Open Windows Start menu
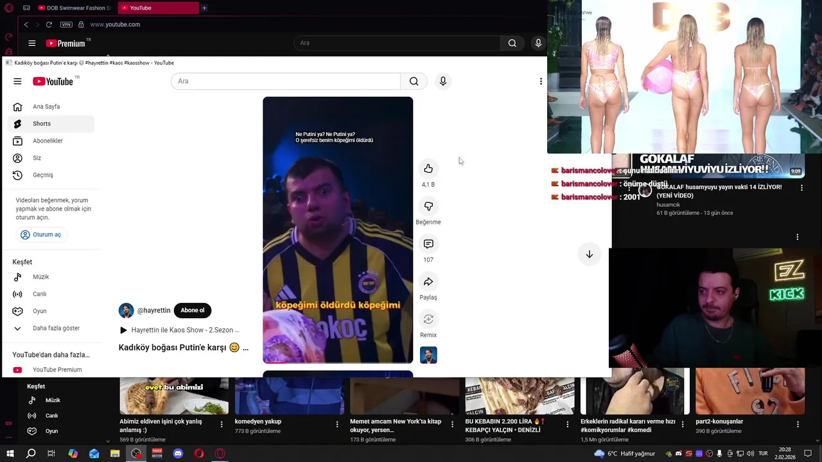The image size is (822, 462). point(10,454)
